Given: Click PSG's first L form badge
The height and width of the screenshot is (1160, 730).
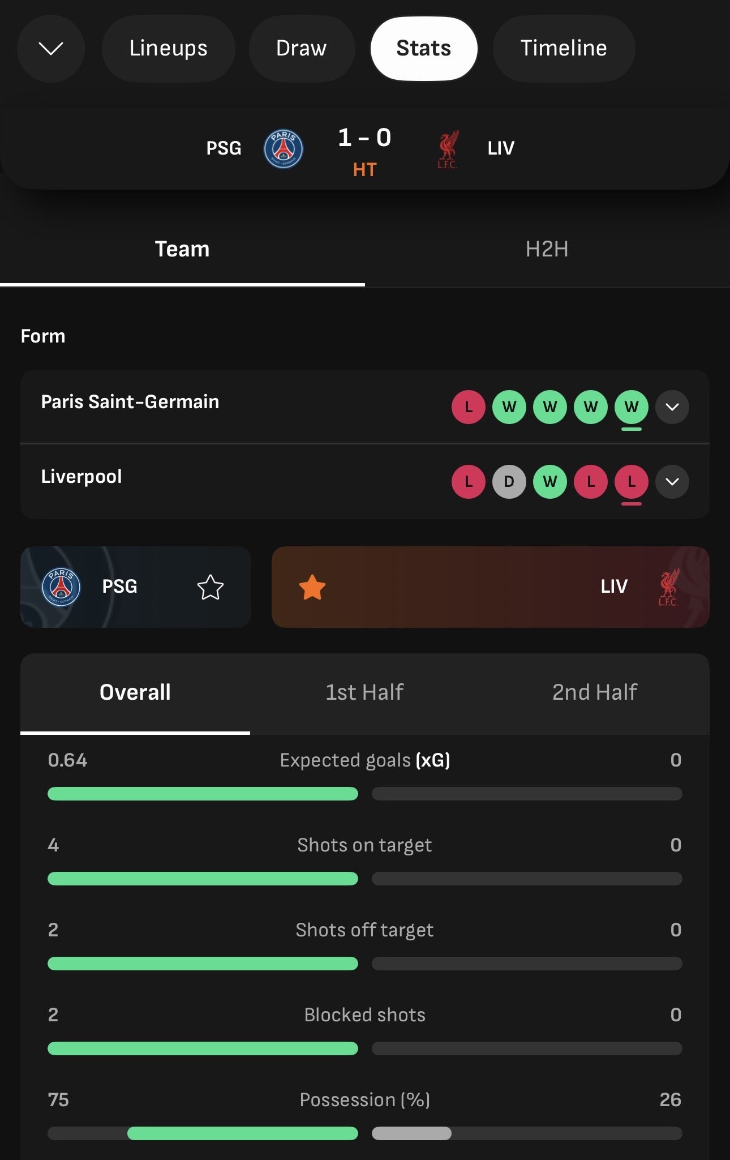Looking at the screenshot, I should click(x=468, y=406).
